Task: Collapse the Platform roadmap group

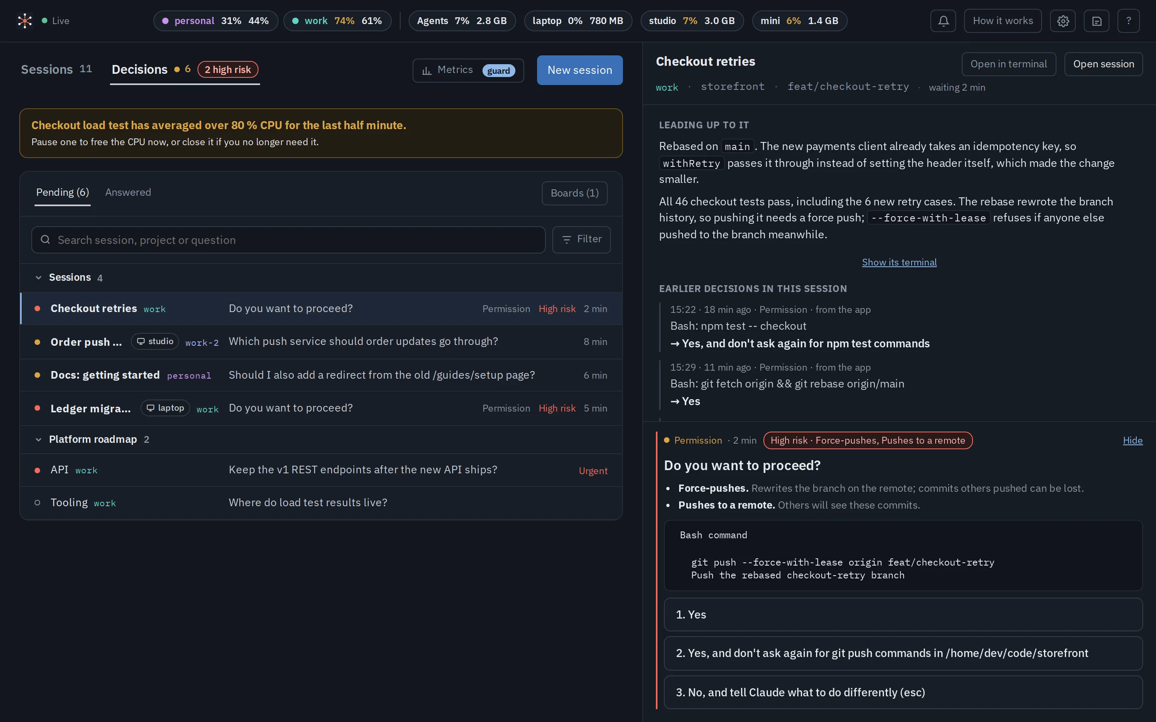Action: 39,439
